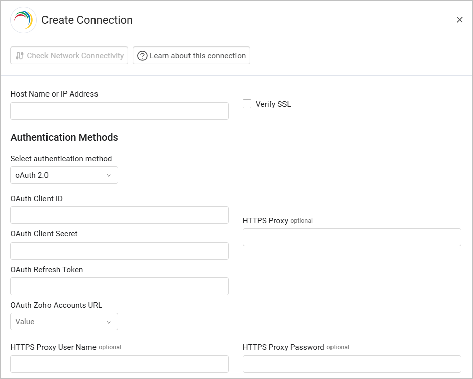Viewport: 473px width, 379px height.
Task: Click the Create Connection title text
Action: point(87,20)
